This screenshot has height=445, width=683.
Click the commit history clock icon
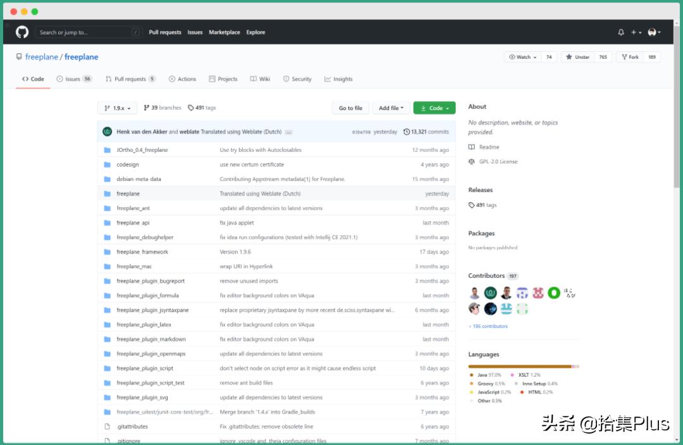click(407, 132)
